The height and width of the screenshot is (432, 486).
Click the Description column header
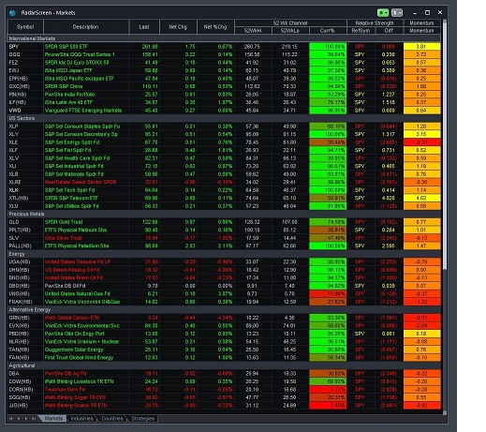pyautogui.click(x=86, y=27)
